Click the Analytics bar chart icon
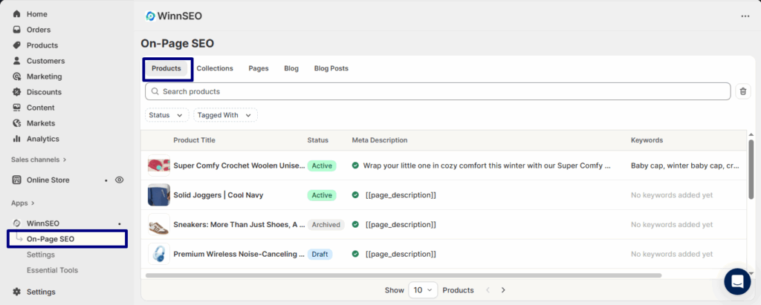Image resolution: width=761 pixels, height=305 pixels. (17, 139)
